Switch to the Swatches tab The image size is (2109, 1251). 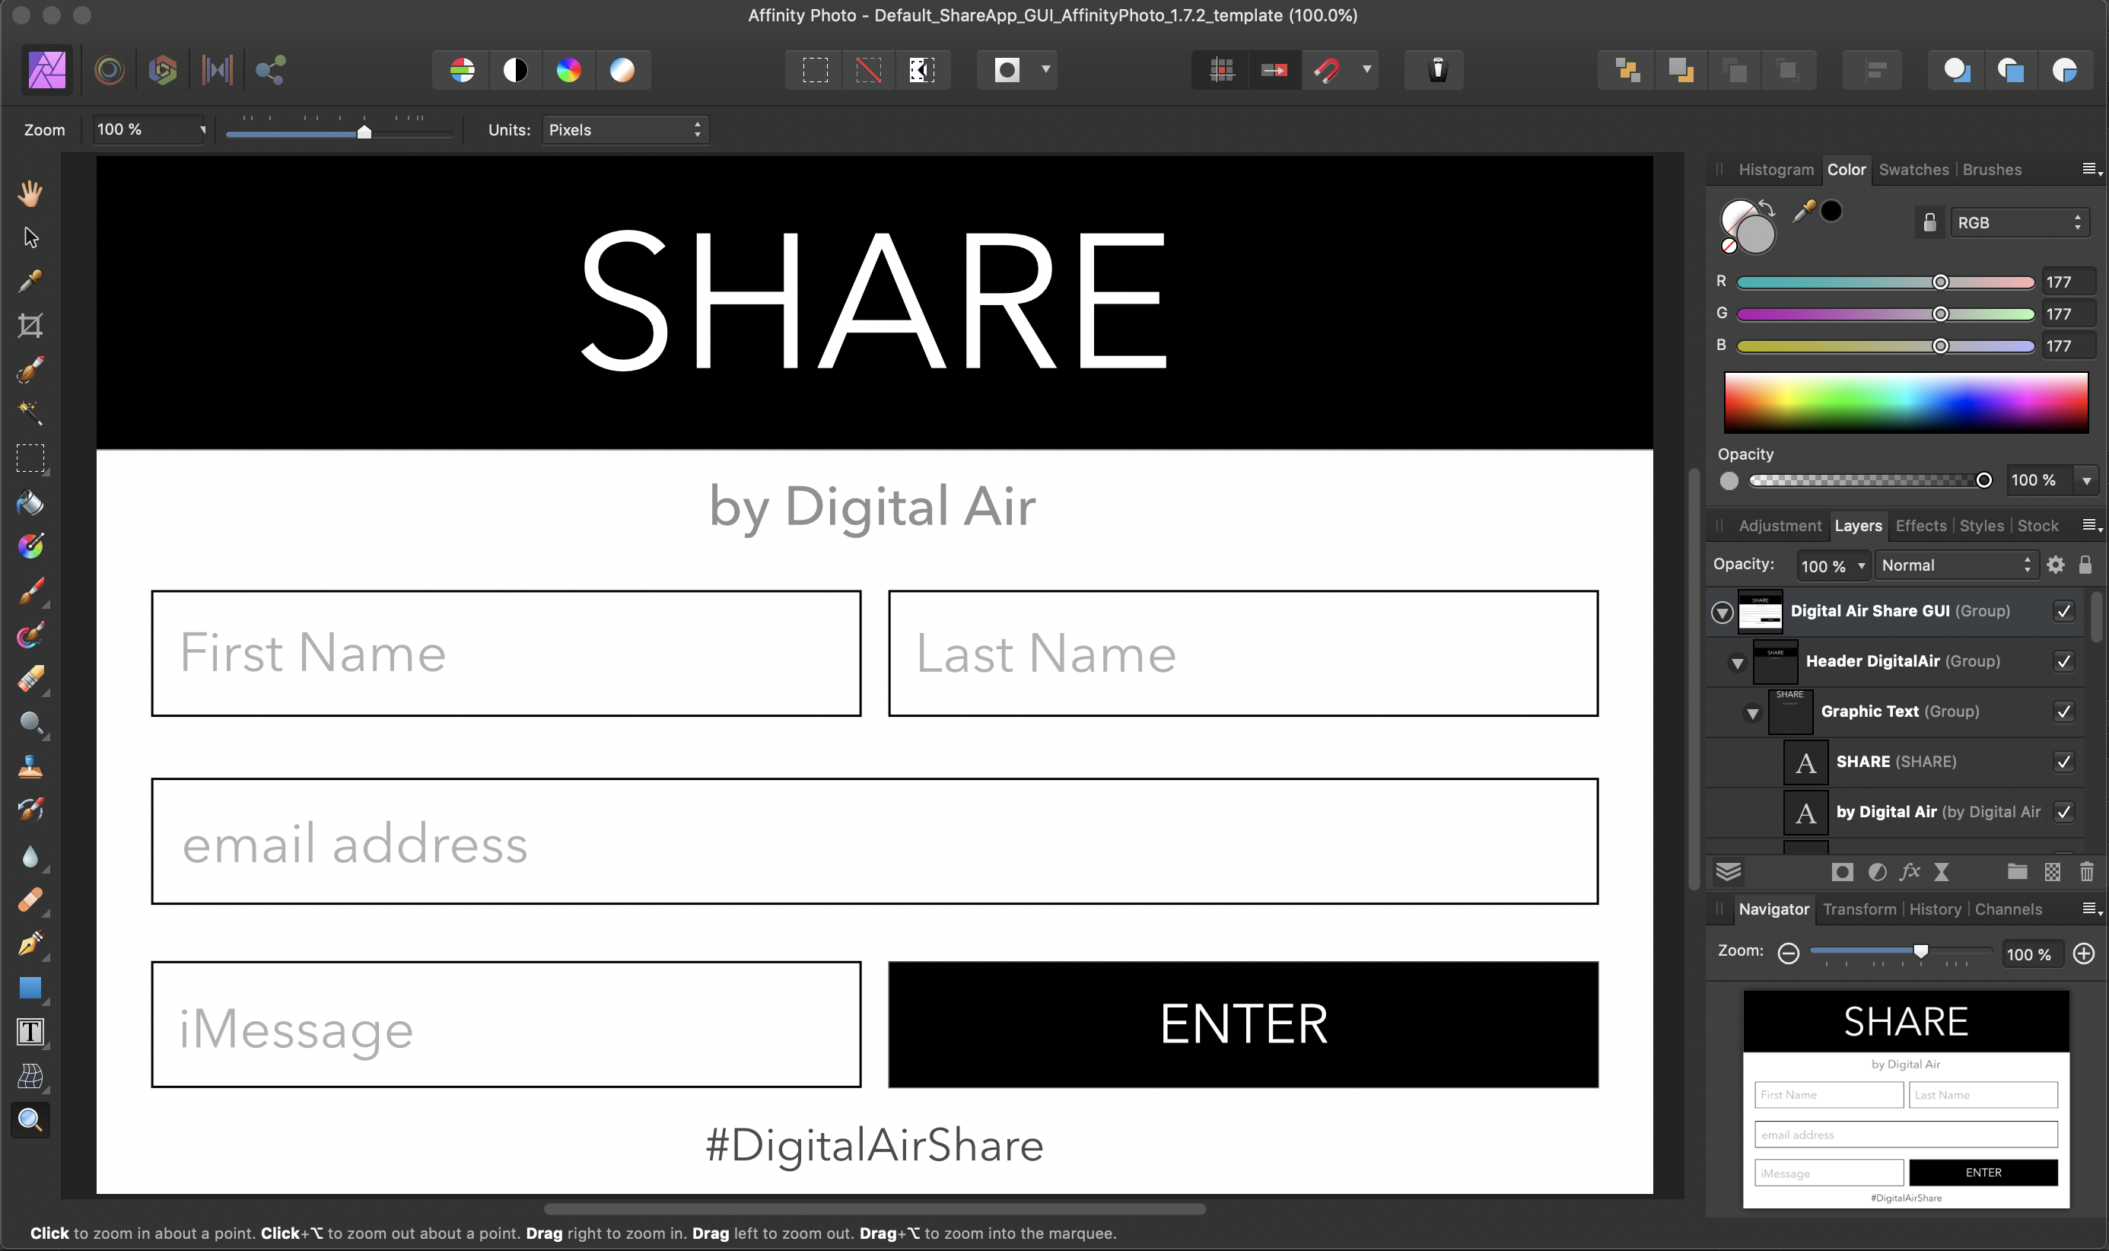click(1913, 170)
